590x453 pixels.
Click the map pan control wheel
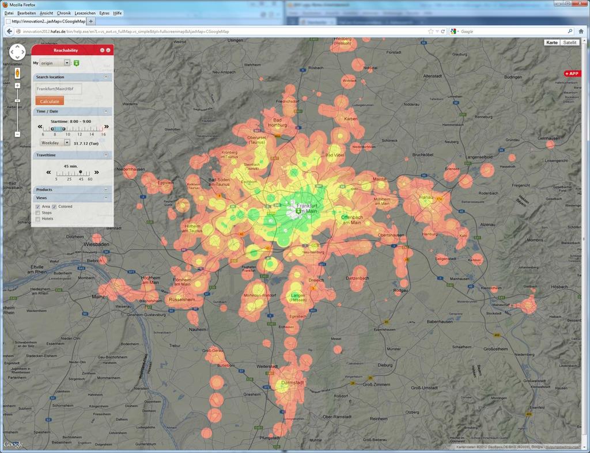[17, 52]
